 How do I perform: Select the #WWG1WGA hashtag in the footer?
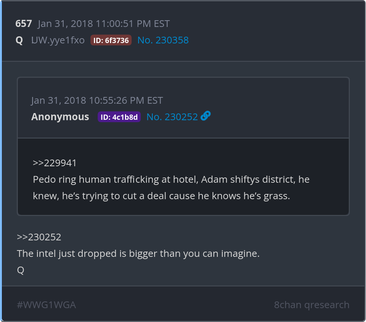click(x=46, y=305)
